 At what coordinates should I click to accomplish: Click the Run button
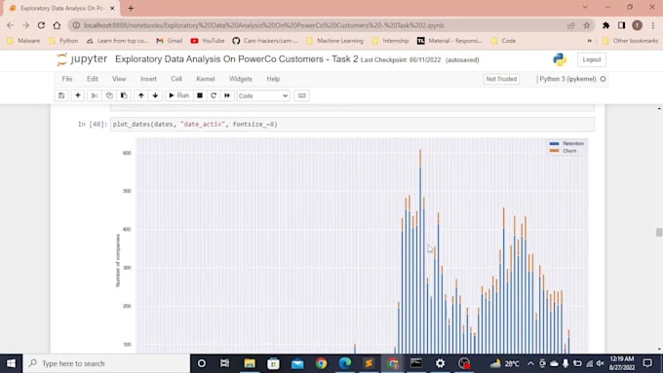click(x=178, y=95)
